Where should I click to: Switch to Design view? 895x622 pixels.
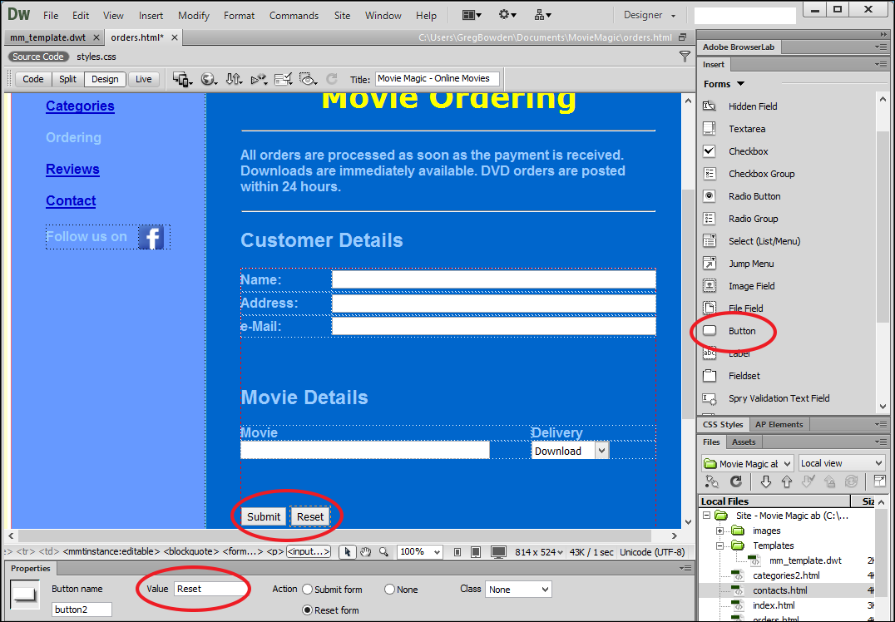[105, 79]
